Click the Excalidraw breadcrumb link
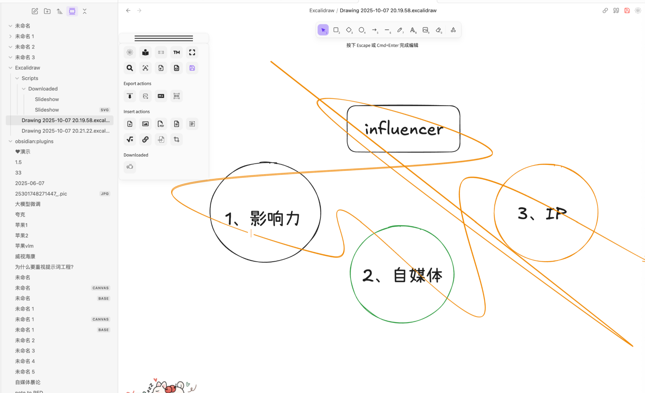 322,10
